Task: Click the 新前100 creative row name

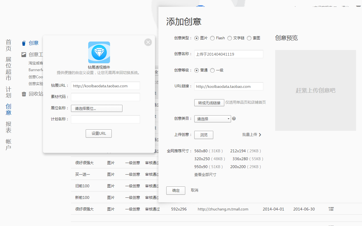Action: pos(82,197)
